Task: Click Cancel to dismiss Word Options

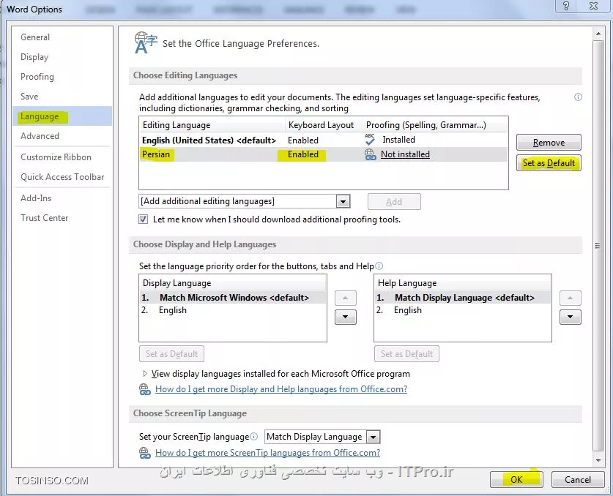Action: (577, 480)
